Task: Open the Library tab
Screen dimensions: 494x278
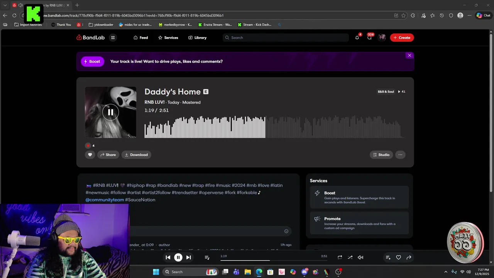Action: point(197,37)
